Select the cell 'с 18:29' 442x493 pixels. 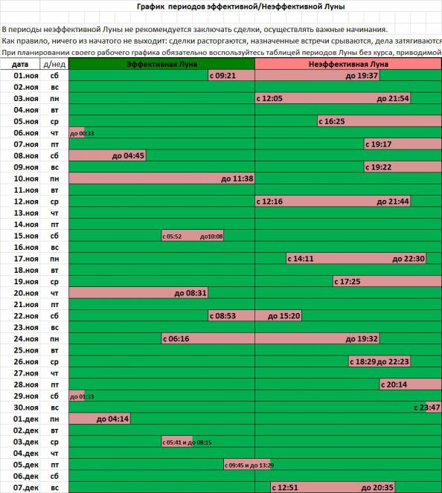pyautogui.click(x=362, y=361)
